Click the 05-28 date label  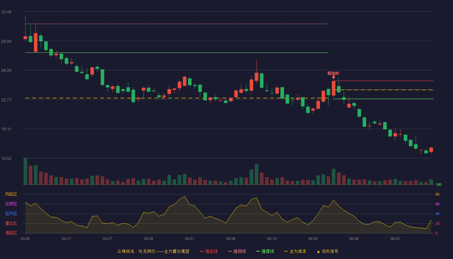[x=313, y=239]
